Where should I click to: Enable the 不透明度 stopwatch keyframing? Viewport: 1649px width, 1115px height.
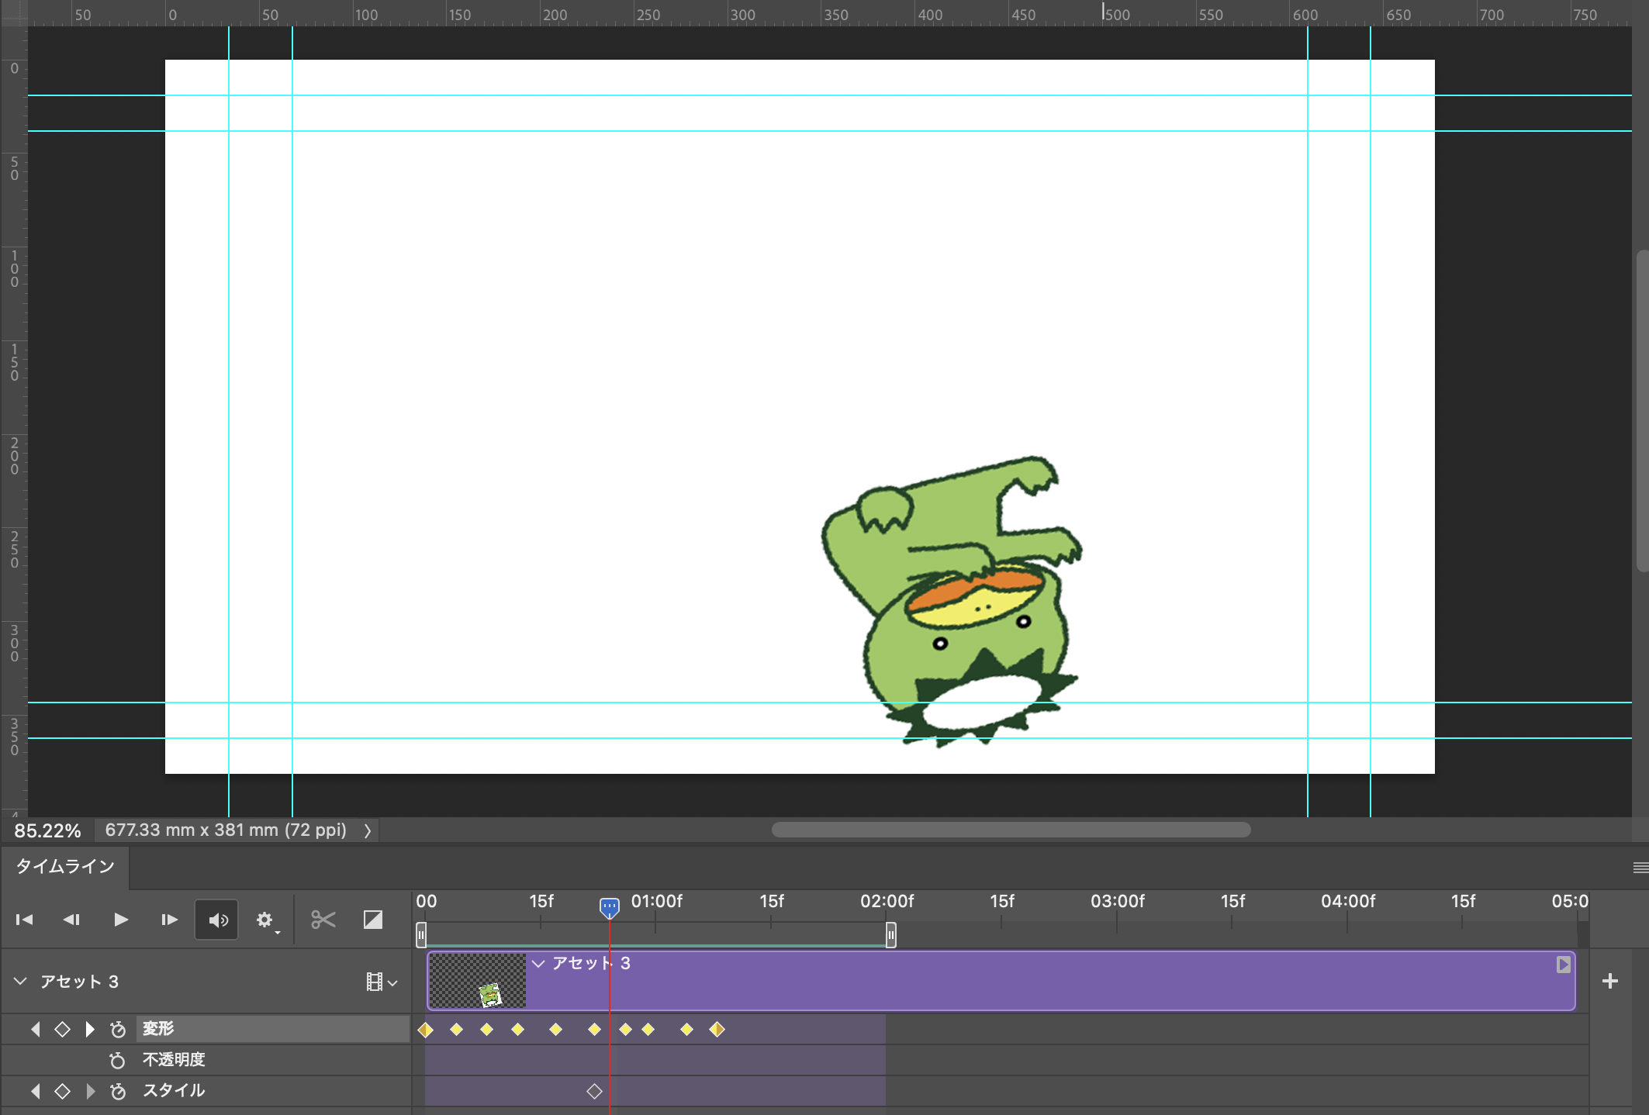click(118, 1060)
